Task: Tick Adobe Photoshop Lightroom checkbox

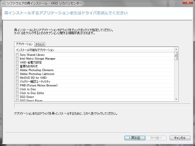Action: [x=17, y=74]
